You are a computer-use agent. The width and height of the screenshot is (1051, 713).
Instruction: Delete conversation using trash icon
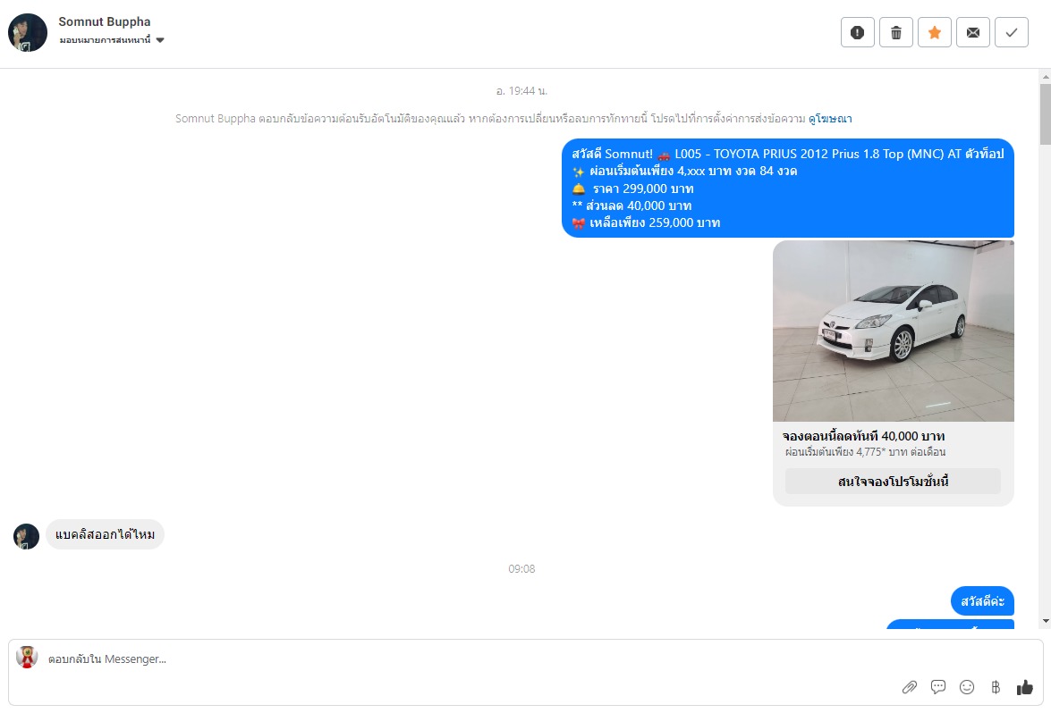[x=895, y=32]
